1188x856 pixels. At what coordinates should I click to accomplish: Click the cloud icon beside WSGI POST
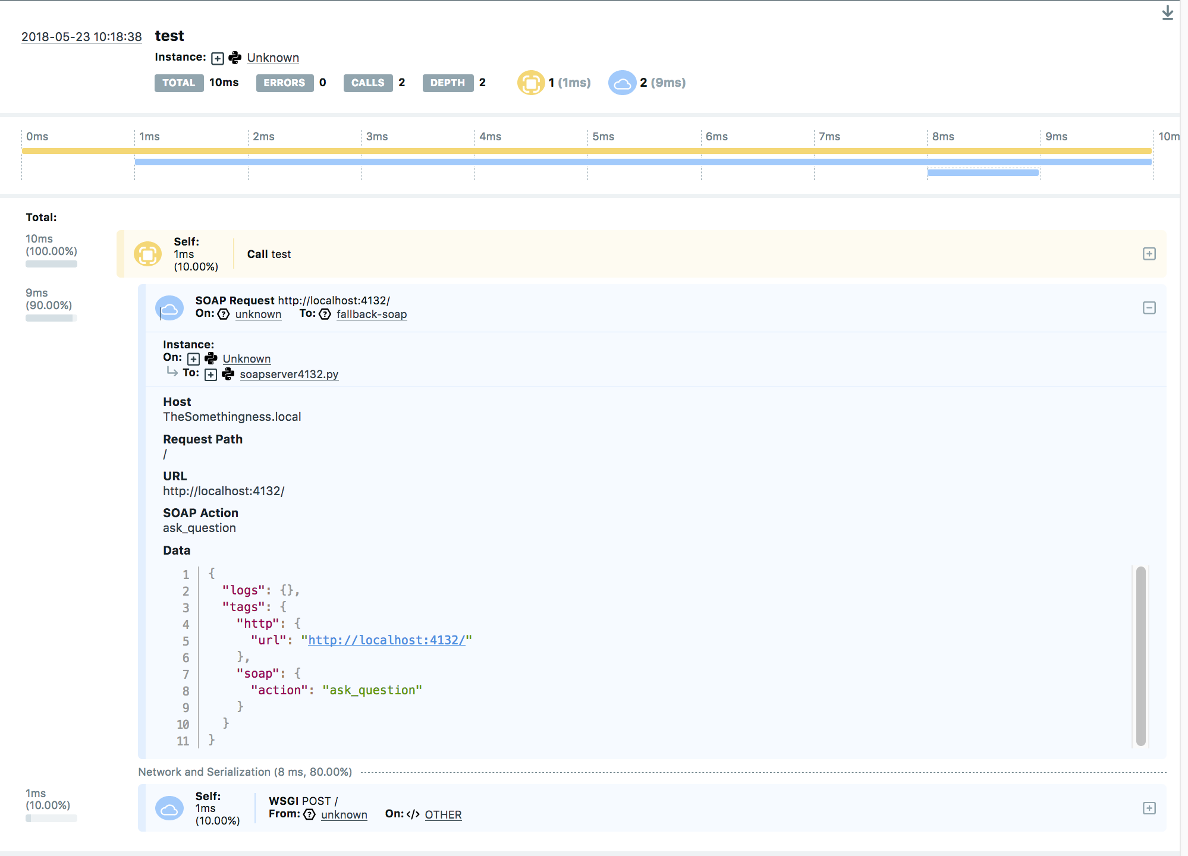(x=169, y=808)
